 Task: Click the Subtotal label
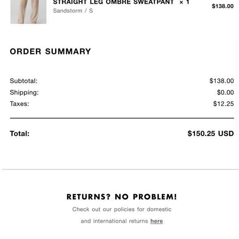[23, 81]
